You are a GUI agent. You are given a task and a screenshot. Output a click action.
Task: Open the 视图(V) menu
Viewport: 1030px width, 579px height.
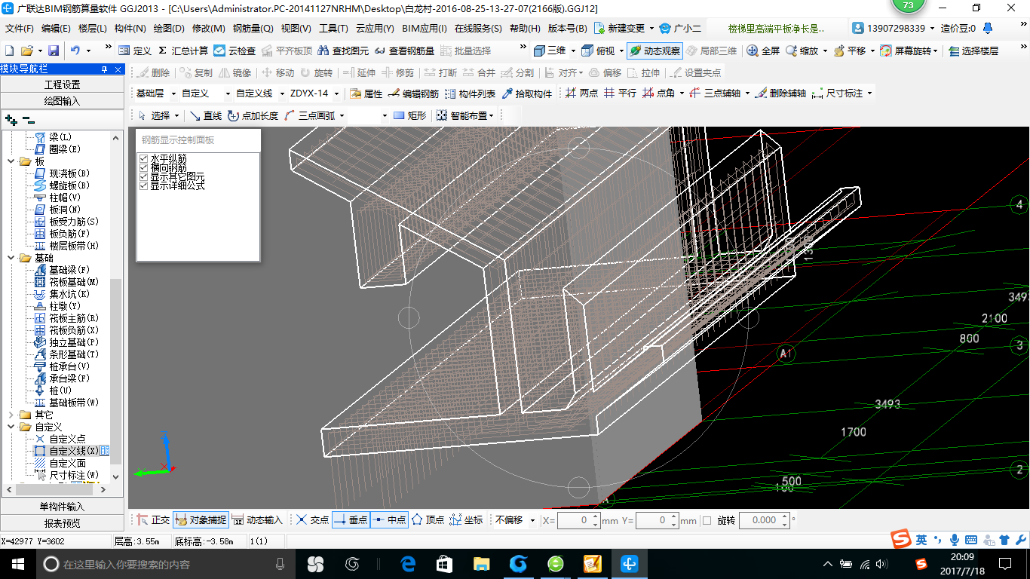(296, 29)
